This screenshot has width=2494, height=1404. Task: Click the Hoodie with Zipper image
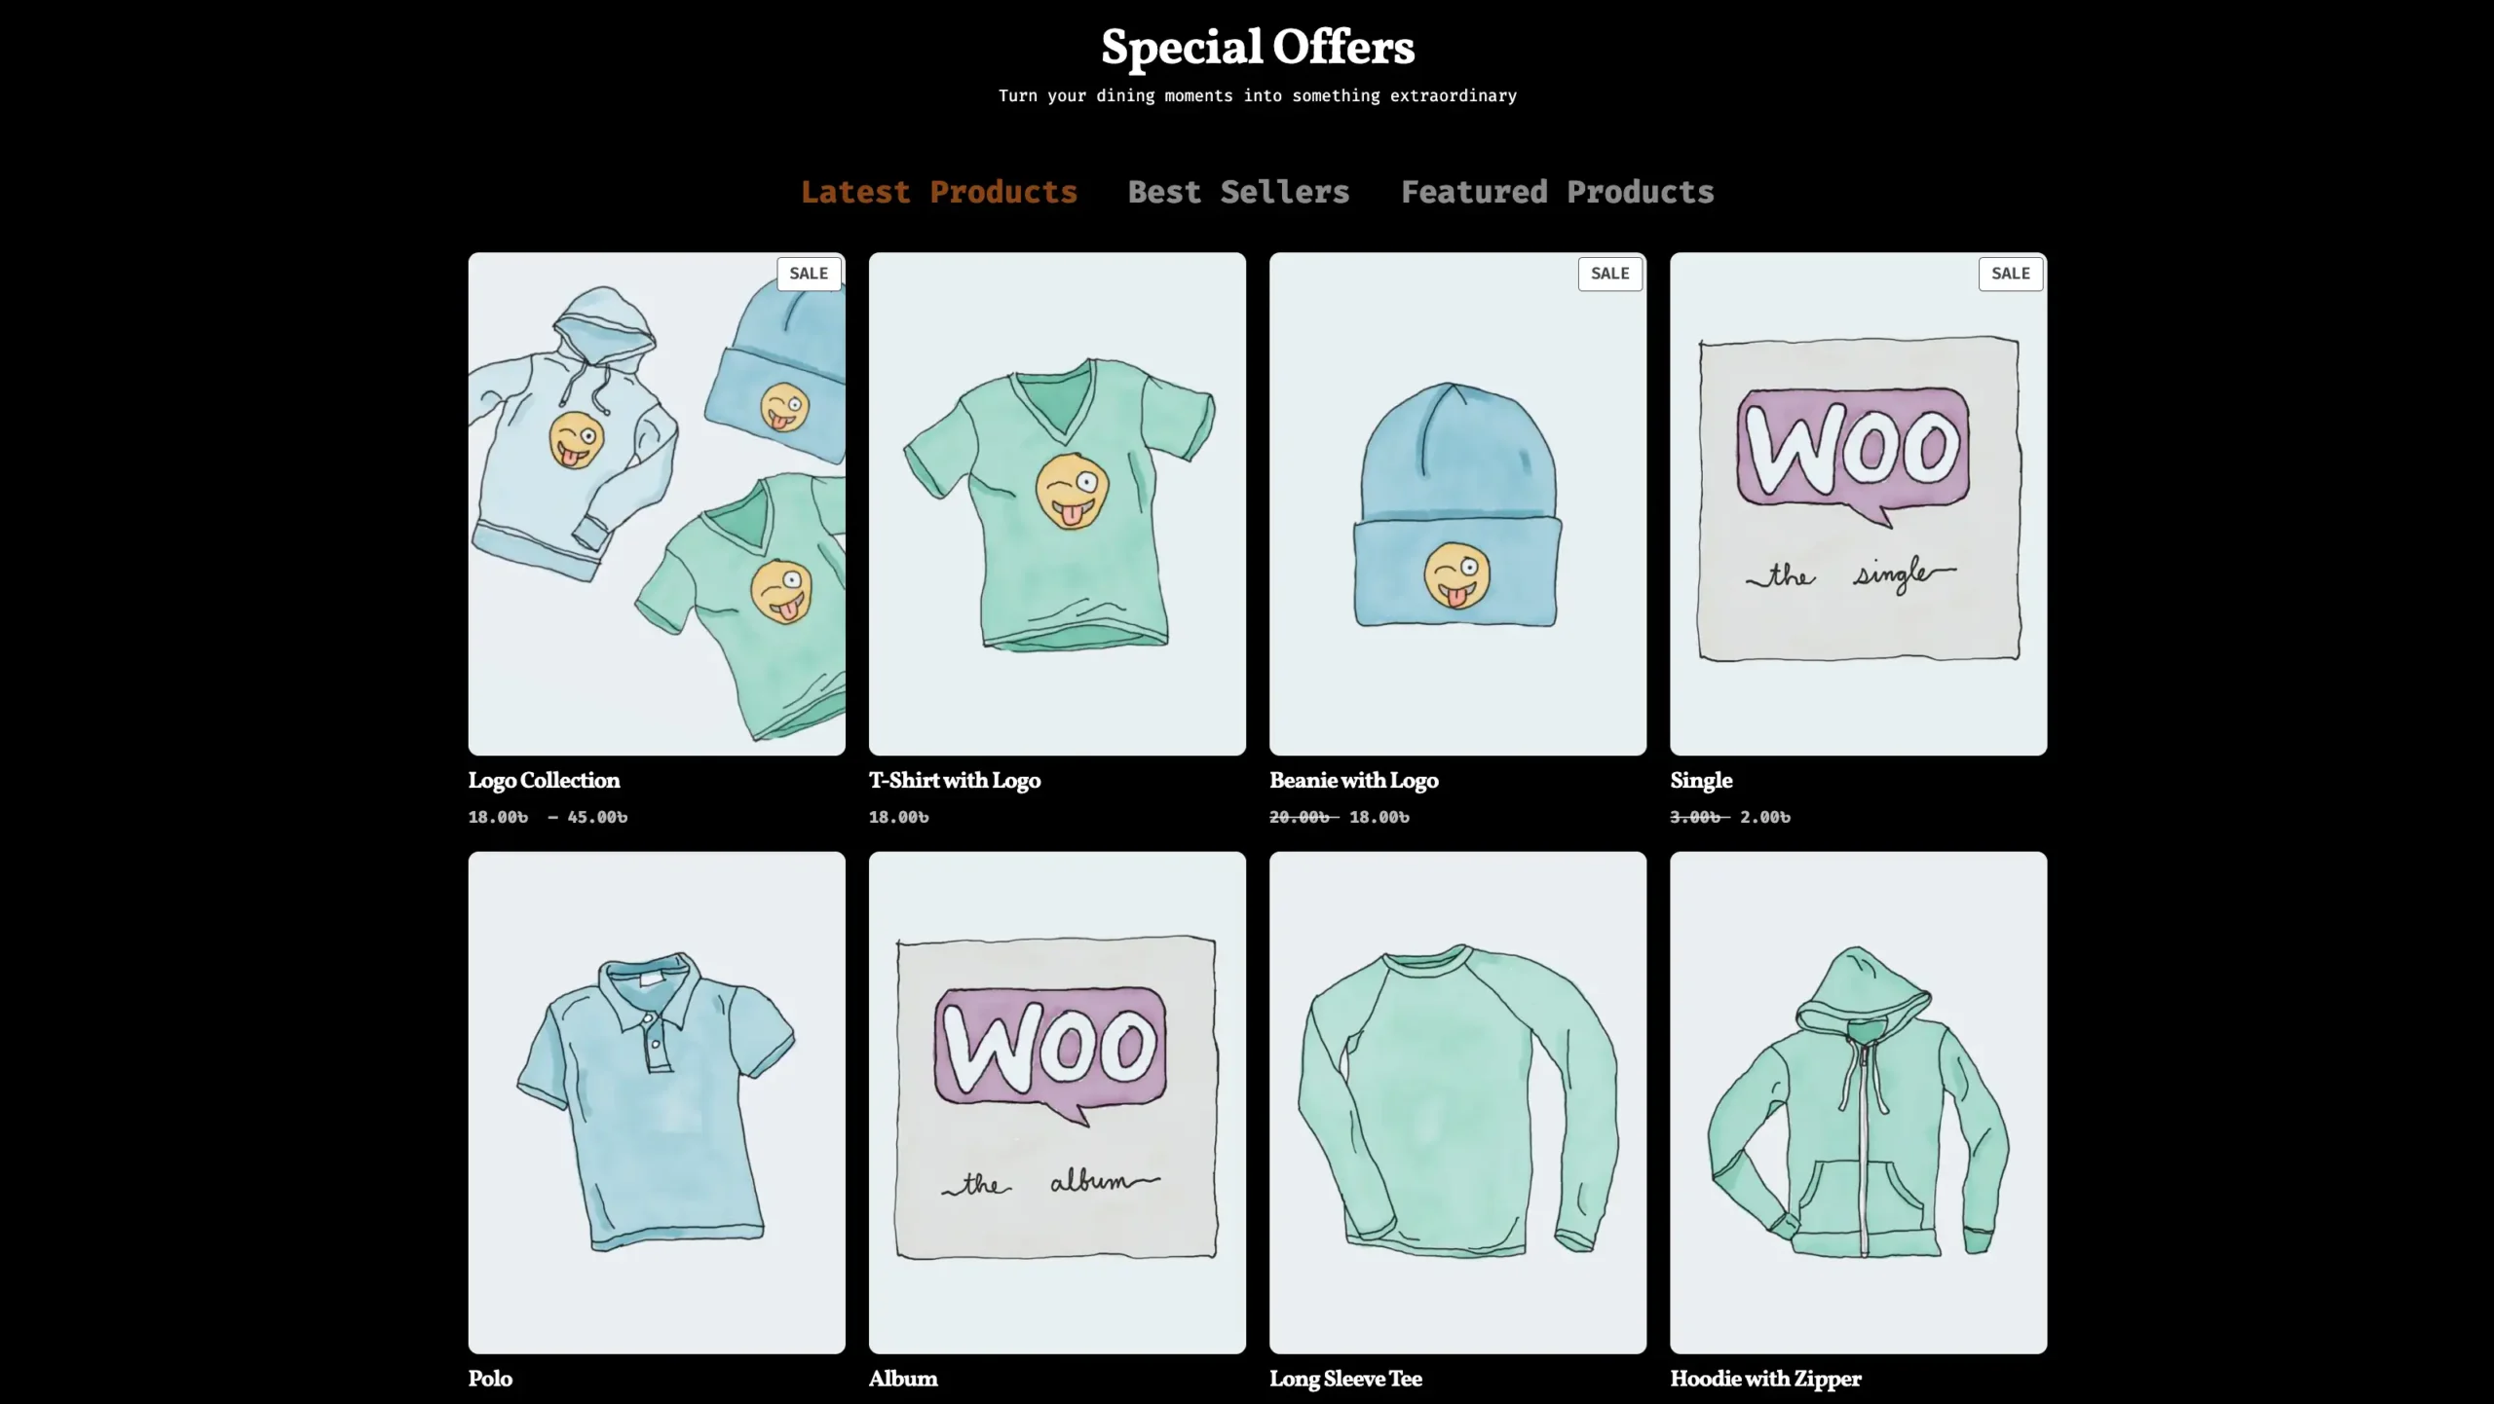[x=1858, y=1102]
